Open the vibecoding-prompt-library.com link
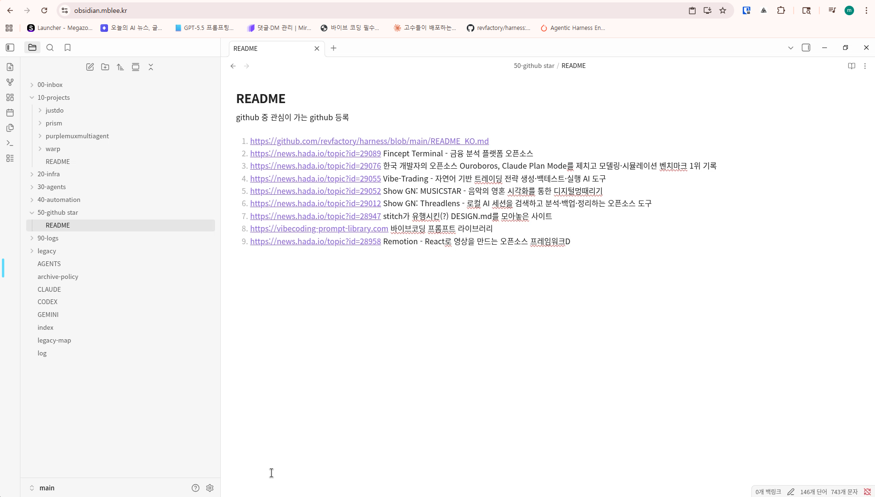The height and width of the screenshot is (497, 875). [319, 229]
